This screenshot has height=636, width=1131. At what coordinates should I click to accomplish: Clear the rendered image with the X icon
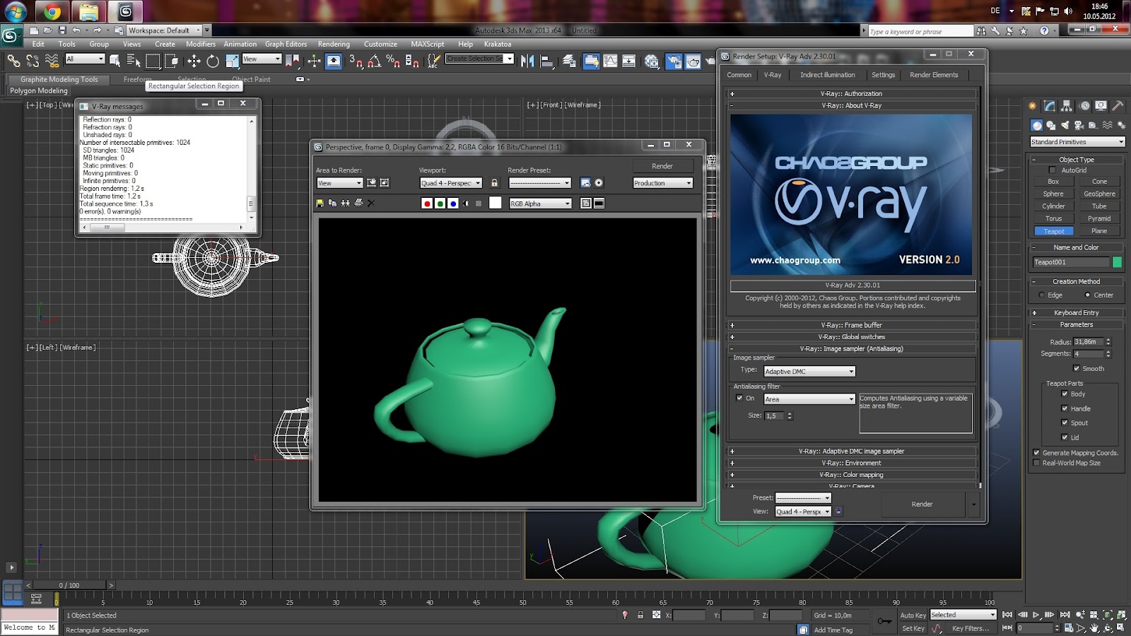[x=371, y=204]
